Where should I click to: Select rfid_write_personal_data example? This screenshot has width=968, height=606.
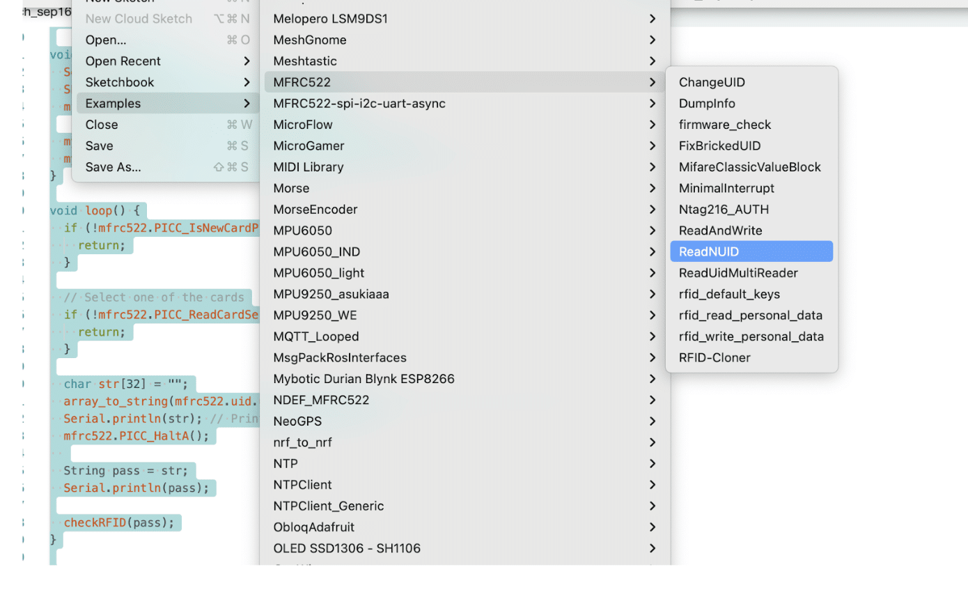(751, 336)
